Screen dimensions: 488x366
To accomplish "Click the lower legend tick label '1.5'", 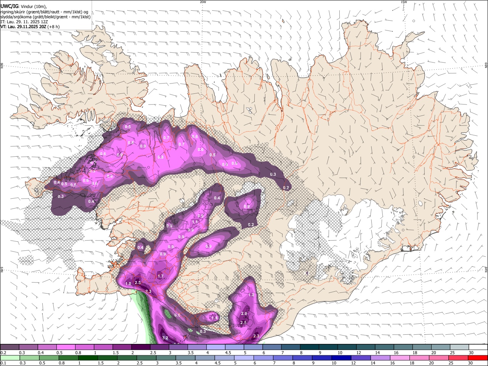I will 101,363.
